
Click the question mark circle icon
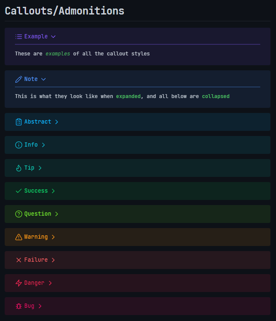(x=19, y=214)
